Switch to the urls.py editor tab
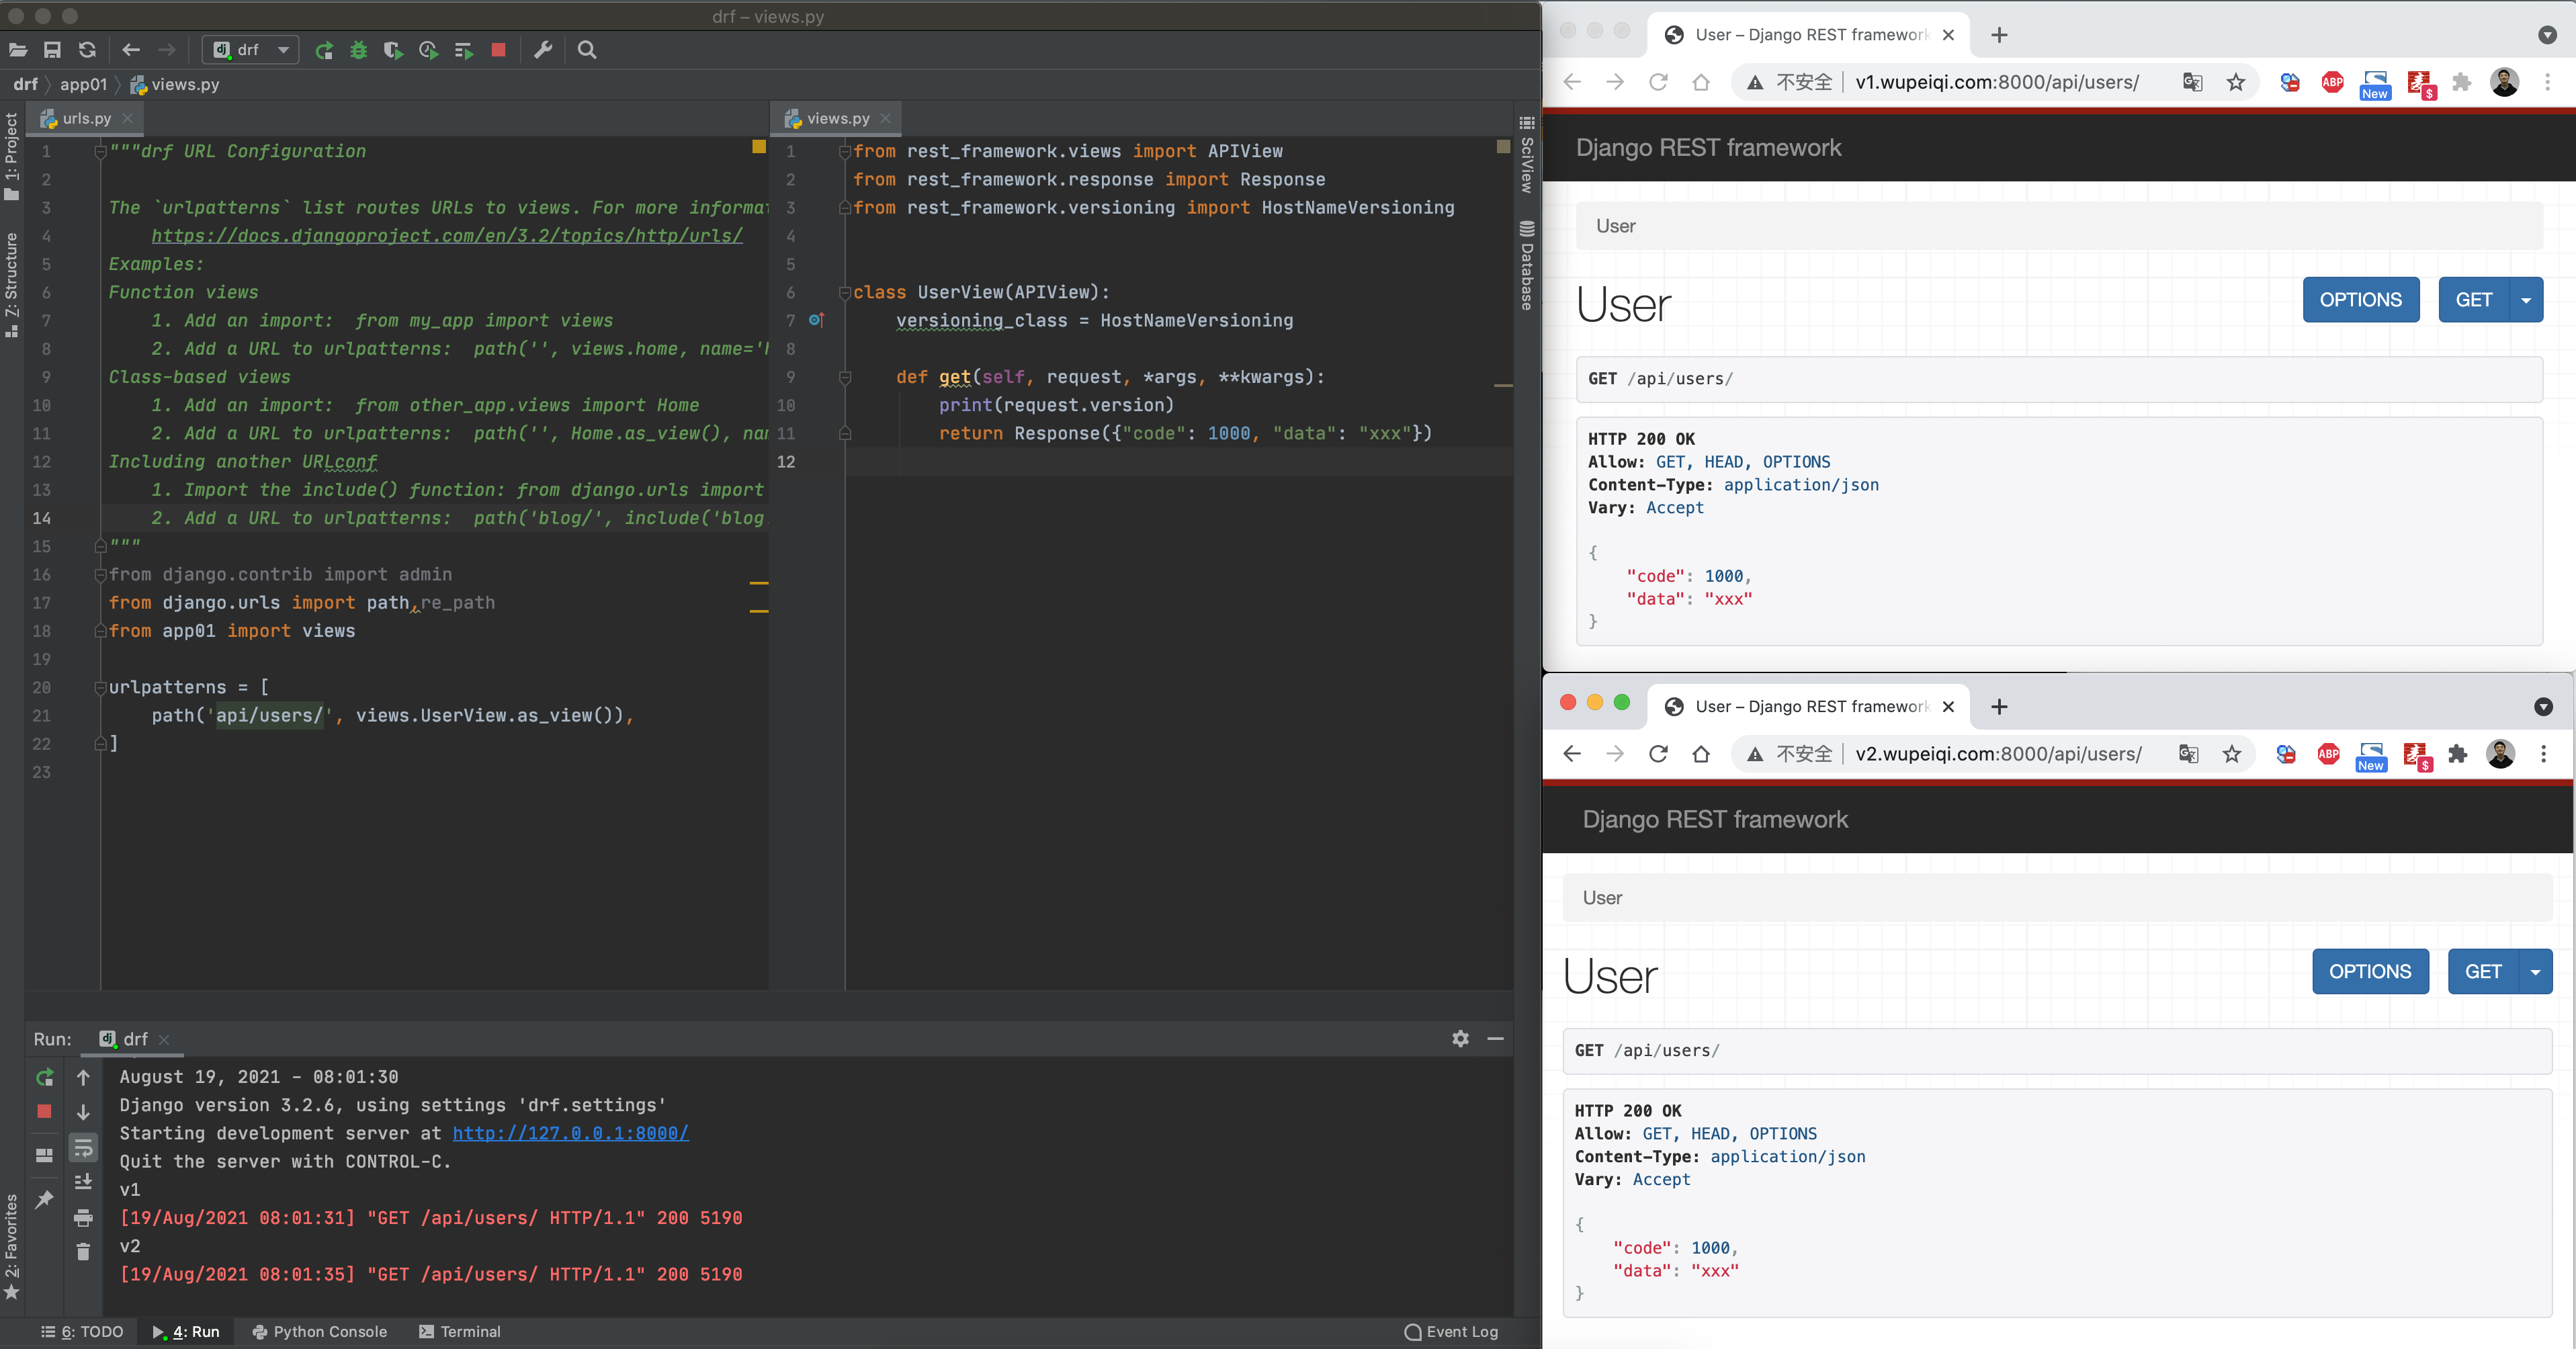Screen dimensions: 2576x1349 (86, 118)
